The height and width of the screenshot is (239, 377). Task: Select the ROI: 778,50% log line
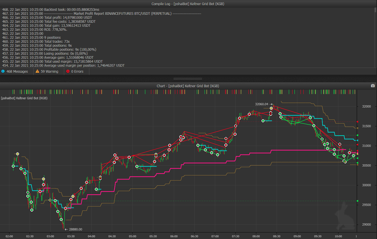(x=35, y=29)
